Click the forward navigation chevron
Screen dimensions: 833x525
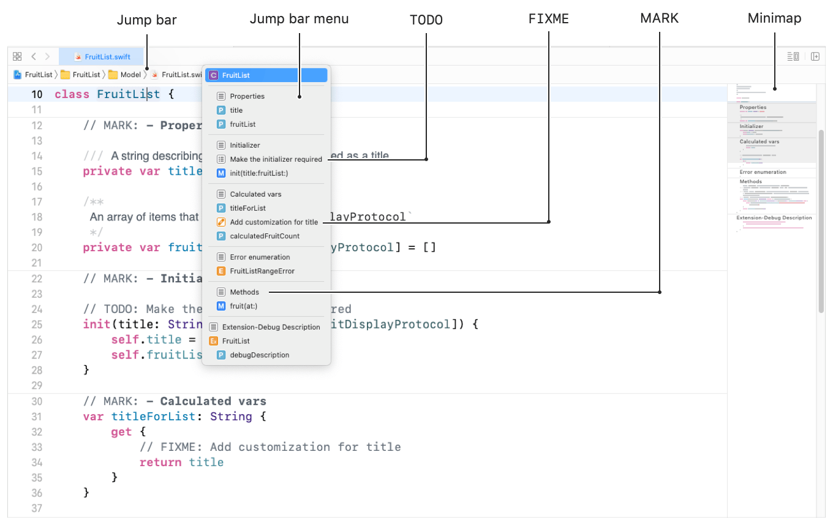click(x=48, y=56)
